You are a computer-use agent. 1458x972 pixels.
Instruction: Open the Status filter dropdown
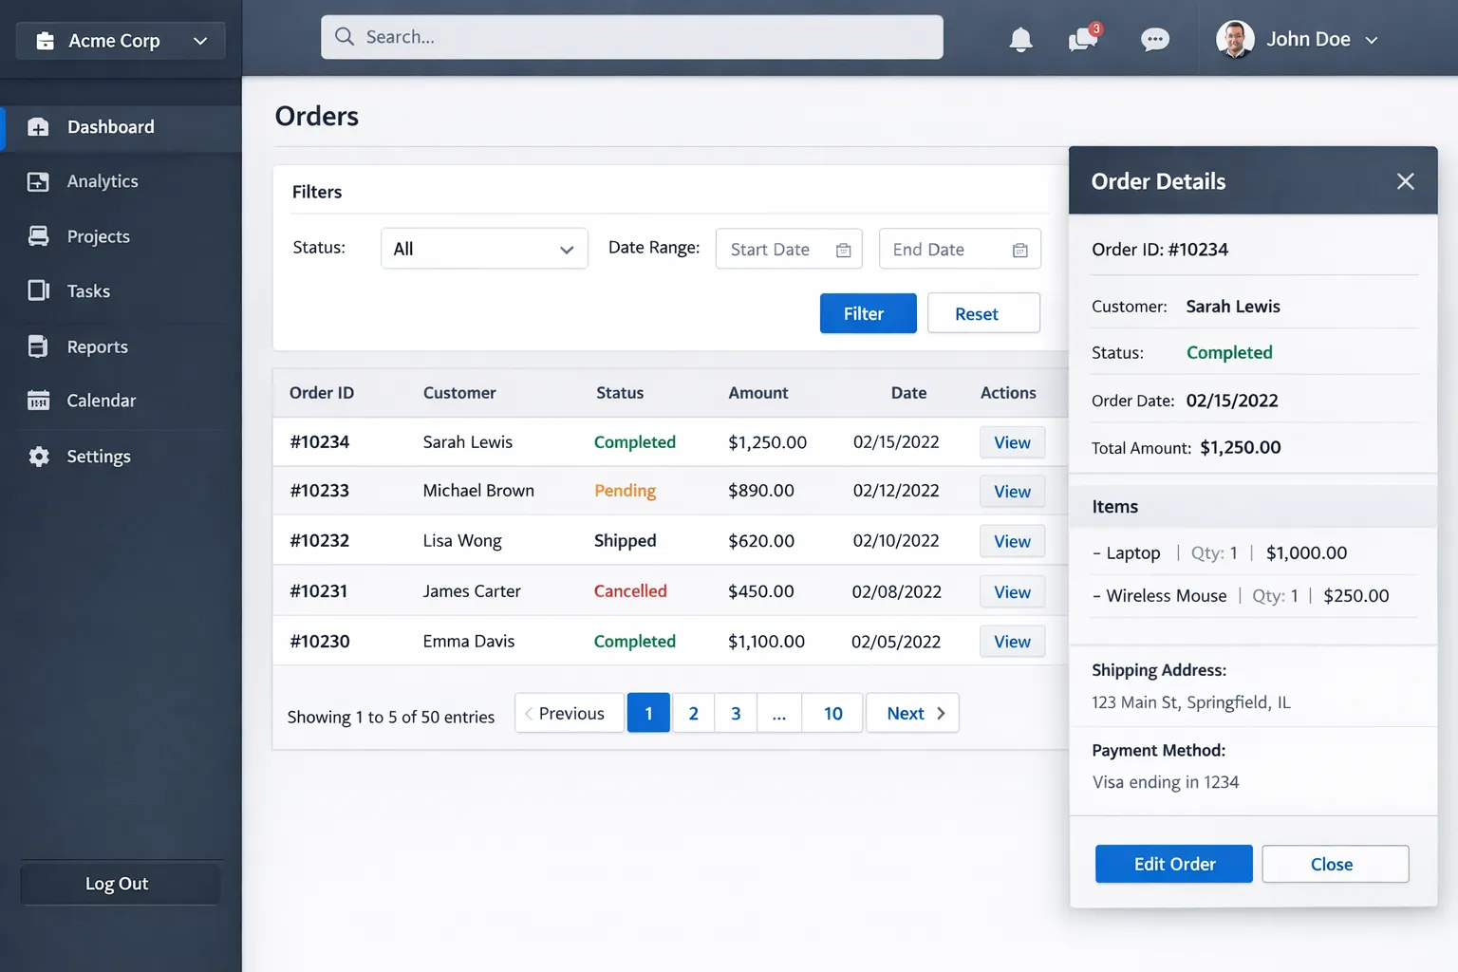(484, 249)
